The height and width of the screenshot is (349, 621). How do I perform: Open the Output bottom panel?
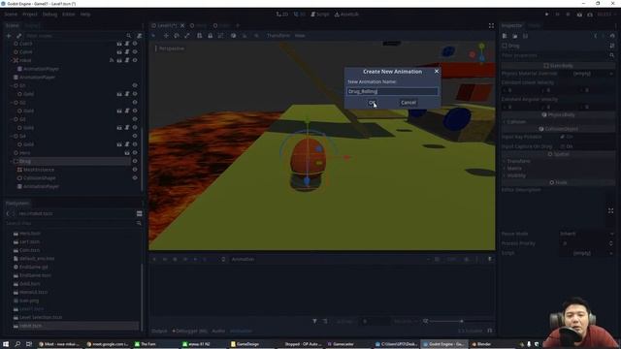coord(159,331)
